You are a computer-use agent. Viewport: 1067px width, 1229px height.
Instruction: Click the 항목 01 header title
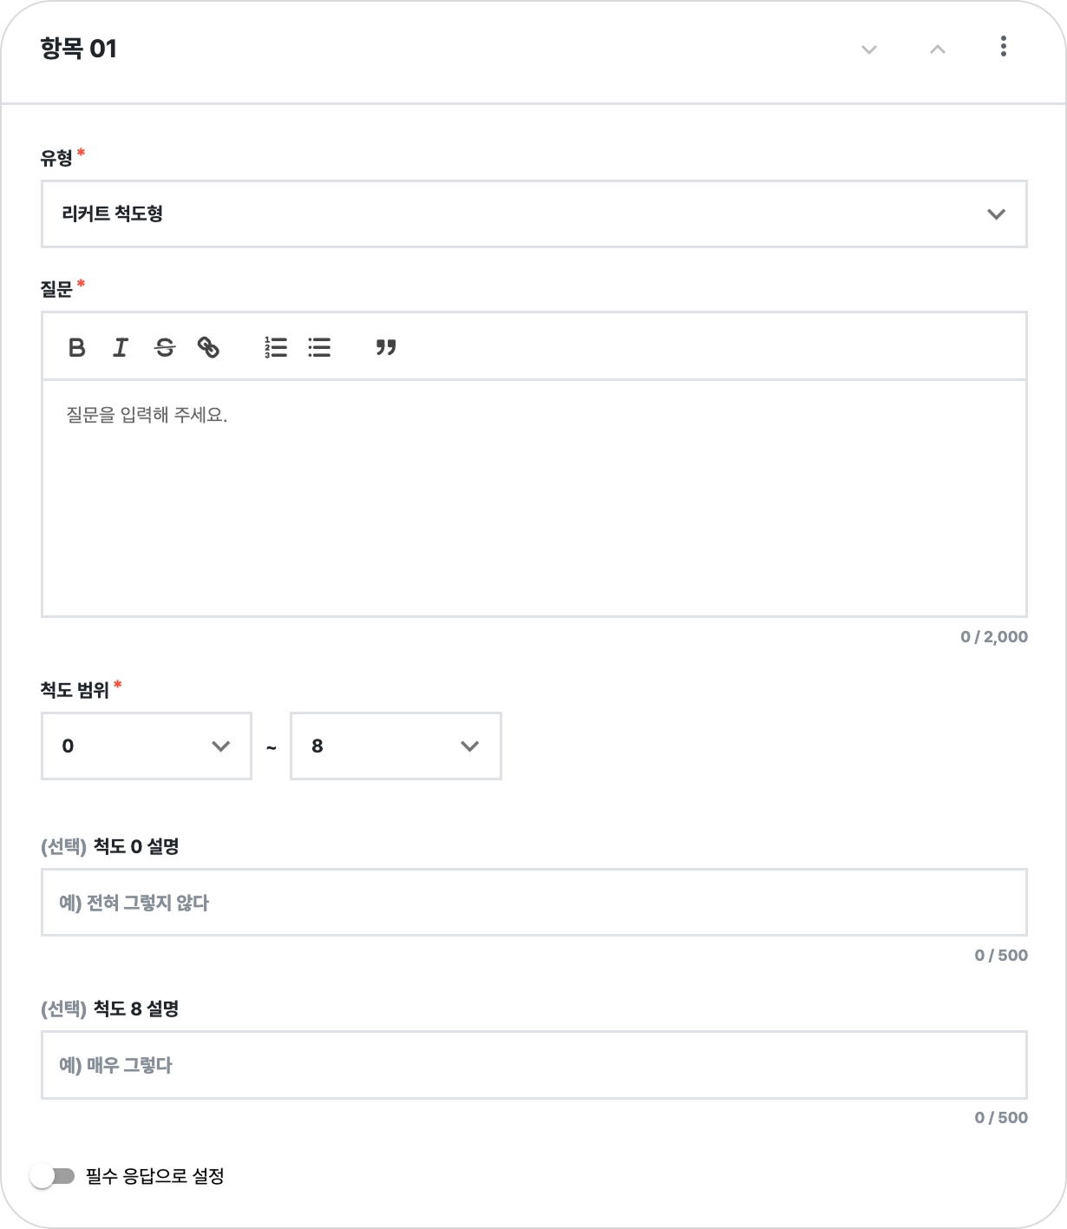pos(78,49)
